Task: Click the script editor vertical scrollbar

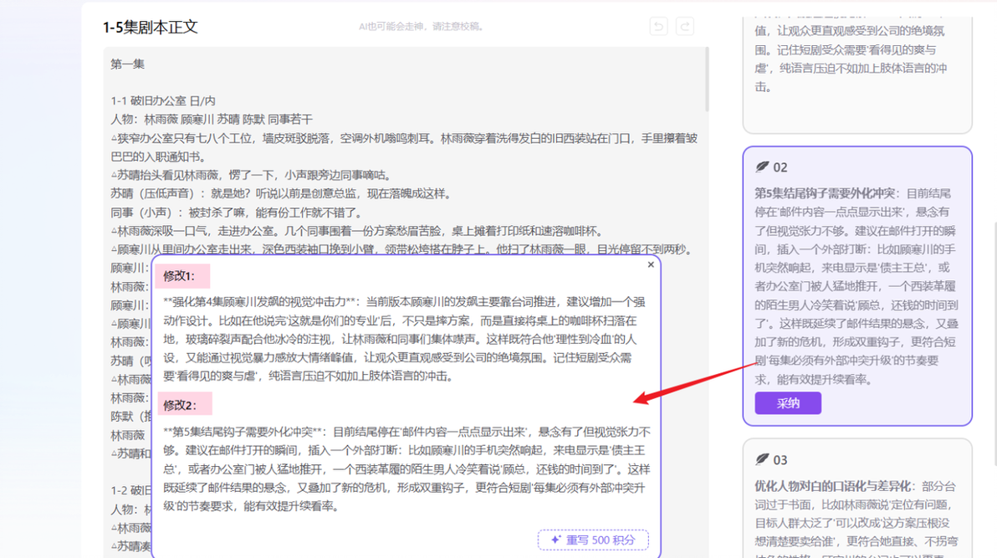Action: [707, 79]
